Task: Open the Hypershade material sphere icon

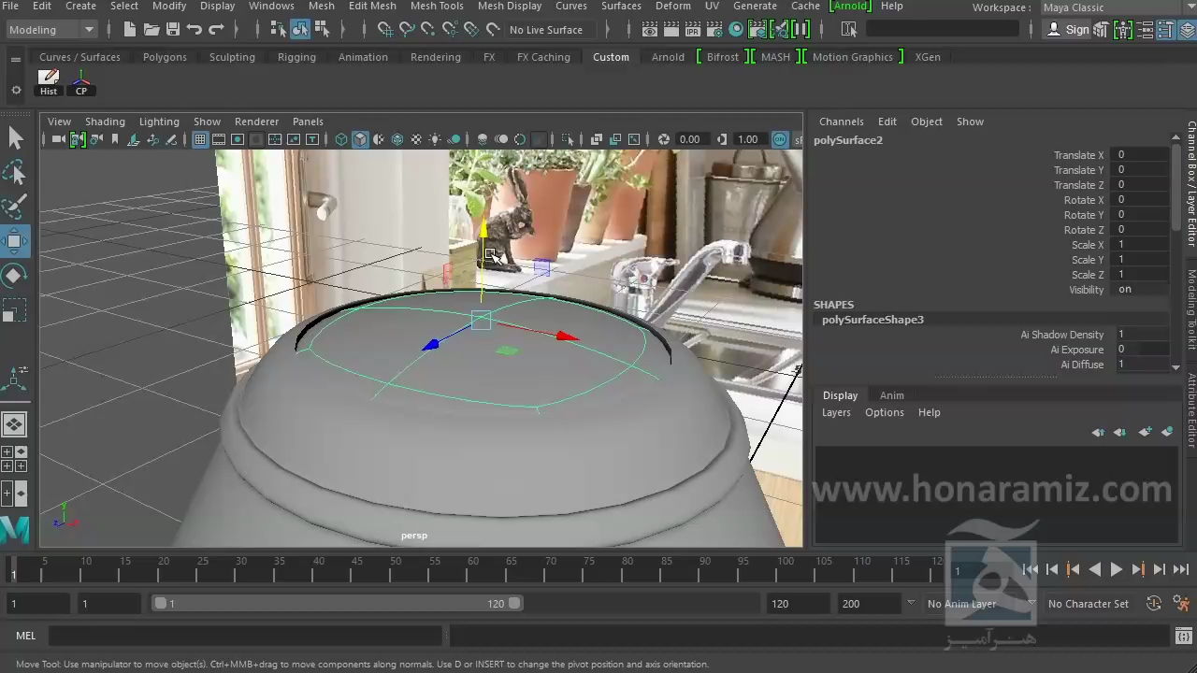Action: [736, 30]
